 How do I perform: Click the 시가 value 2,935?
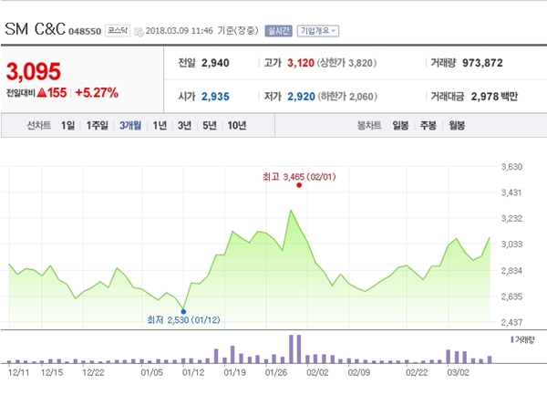tap(215, 97)
